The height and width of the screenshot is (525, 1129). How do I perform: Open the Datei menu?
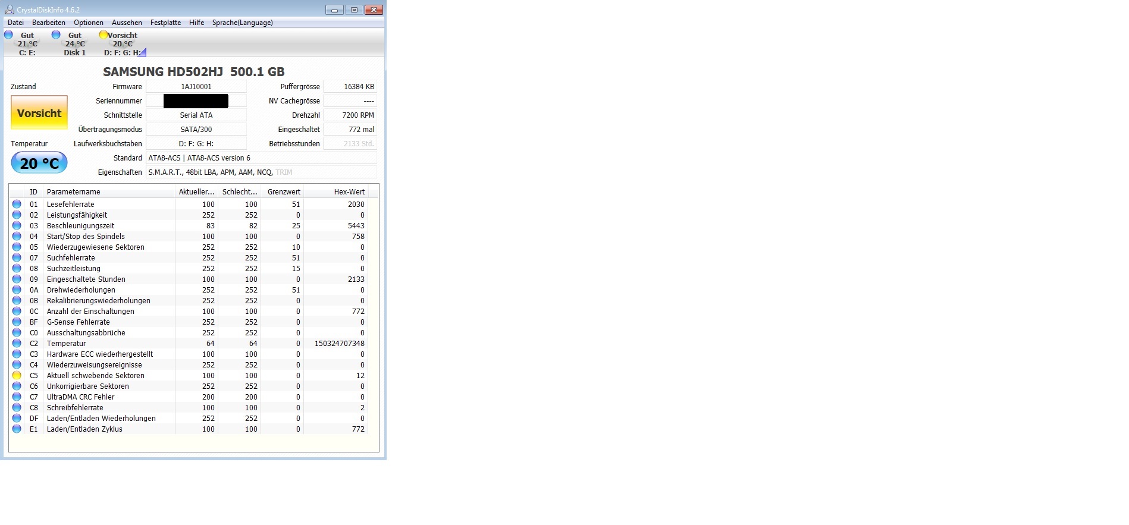click(16, 23)
